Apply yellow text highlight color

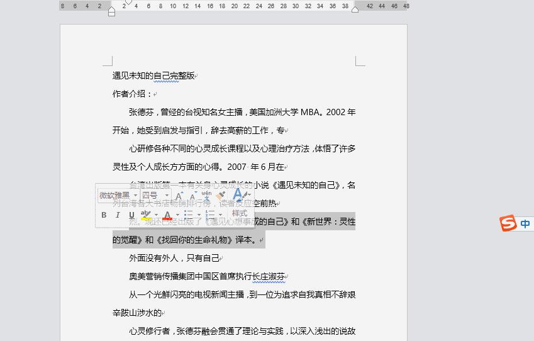146,215
